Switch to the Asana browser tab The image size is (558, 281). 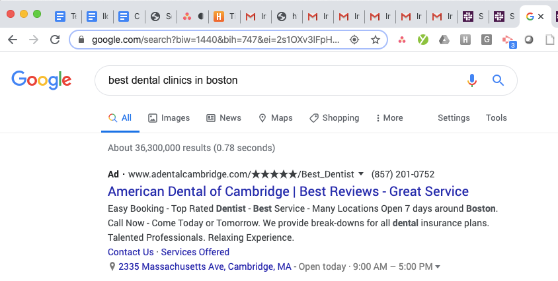click(192, 16)
